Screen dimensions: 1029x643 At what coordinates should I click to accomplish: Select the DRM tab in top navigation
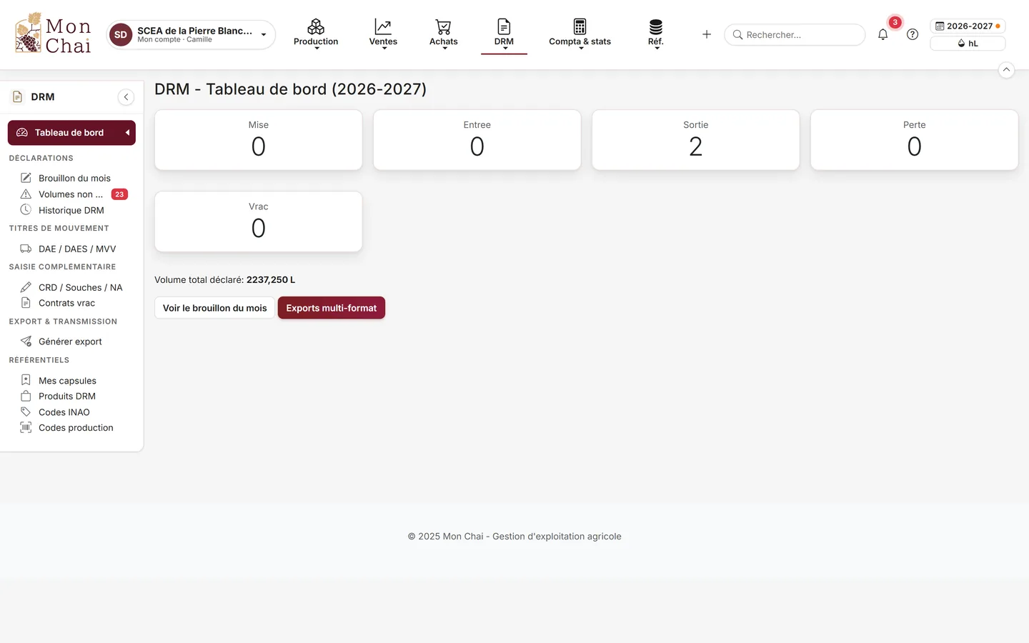pyautogui.click(x=504, y=34)
